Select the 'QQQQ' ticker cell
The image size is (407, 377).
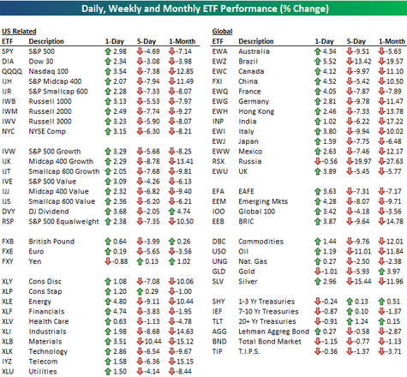pyautogui.click(x=12, y=71)
